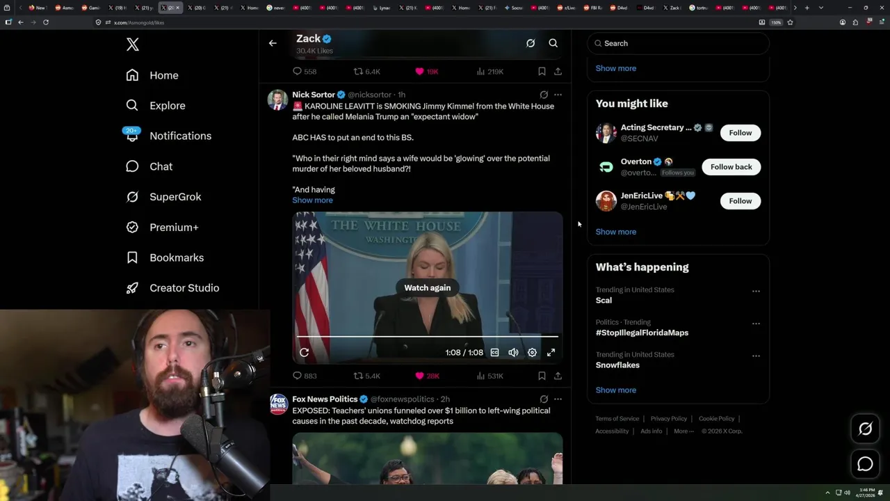
Task: Expand Show more on Nick Sortor post
Action: [312, 200]
